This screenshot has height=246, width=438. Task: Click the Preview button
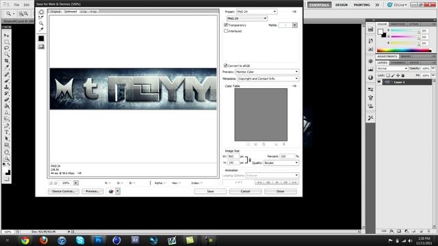pyautogui.click(x=92, y=191)
